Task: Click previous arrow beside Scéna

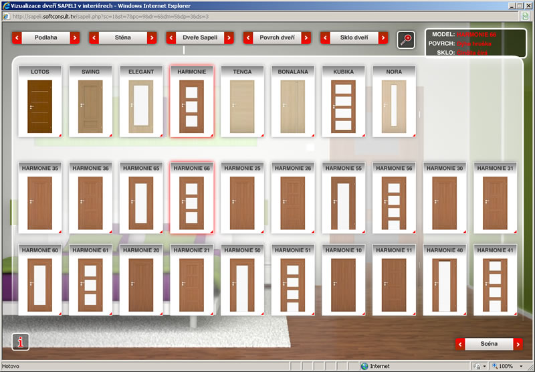Action: (460, 344)
